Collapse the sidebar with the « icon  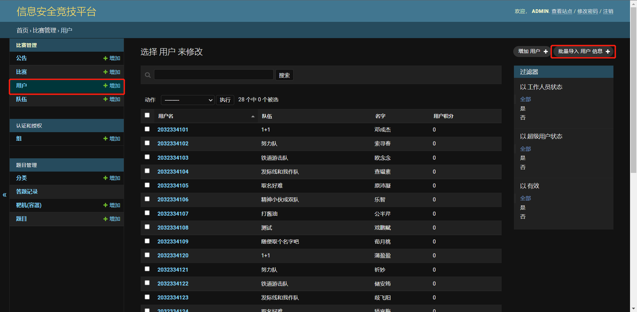click(x=5, y=195)
